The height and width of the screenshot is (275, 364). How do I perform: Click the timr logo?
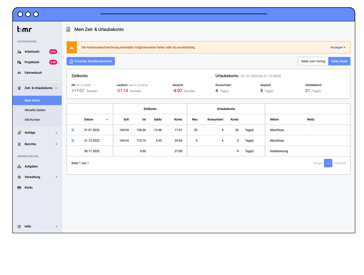point(24,29)
